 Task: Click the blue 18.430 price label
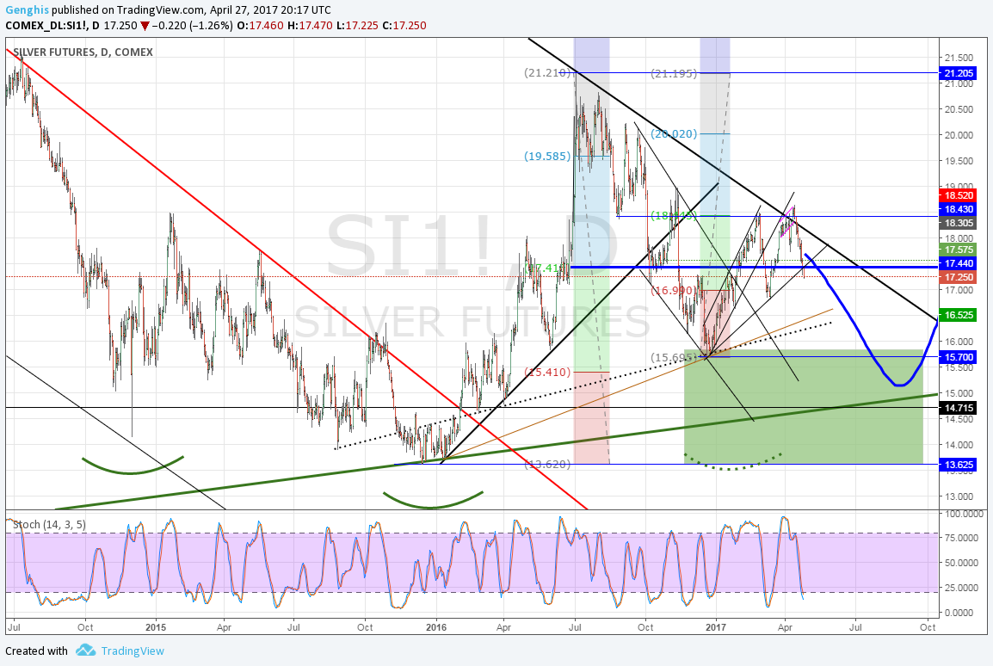(x=959, y=209)
